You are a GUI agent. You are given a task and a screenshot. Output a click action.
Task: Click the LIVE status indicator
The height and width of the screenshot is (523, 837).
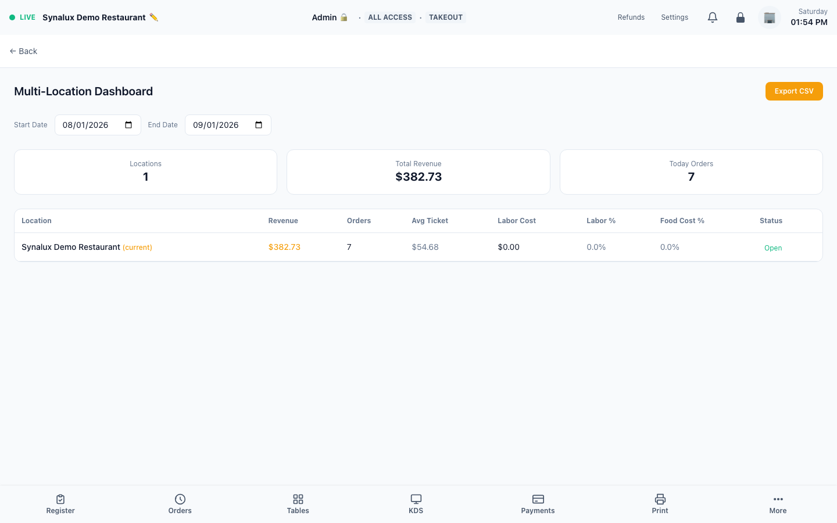(x=22, y=17)
